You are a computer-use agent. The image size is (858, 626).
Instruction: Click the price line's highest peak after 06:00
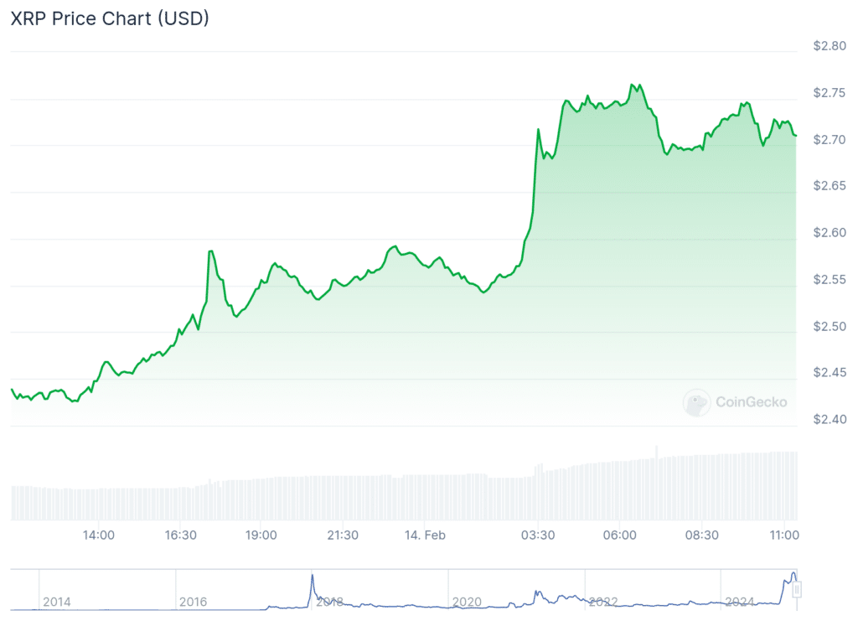(633, 85)
